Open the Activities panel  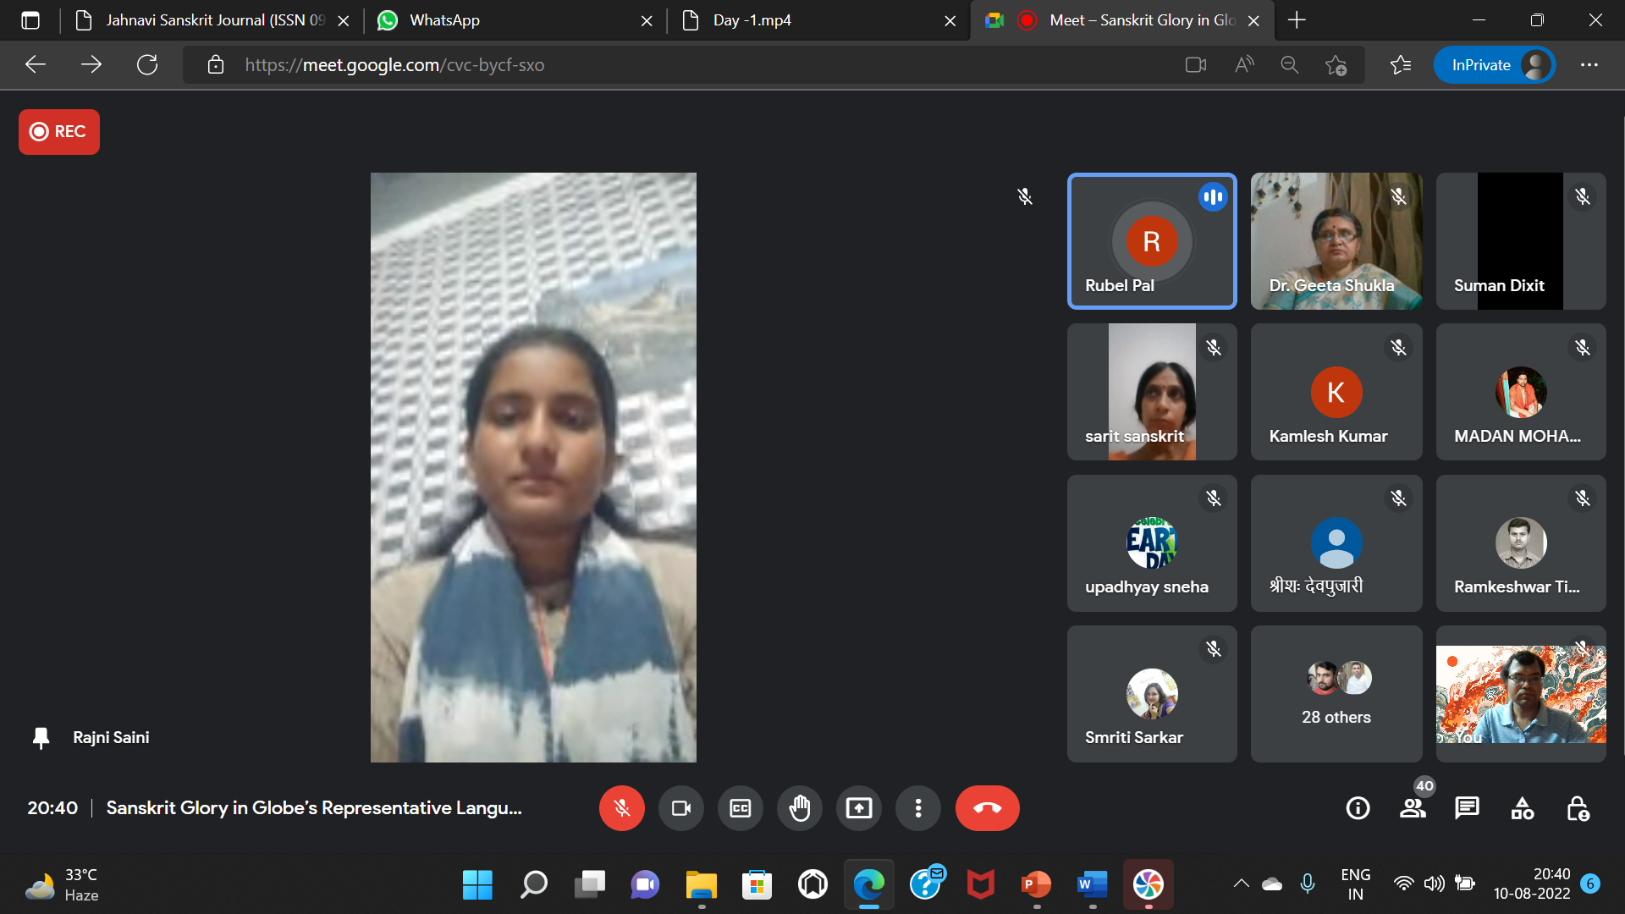[x=1522, y=808]
